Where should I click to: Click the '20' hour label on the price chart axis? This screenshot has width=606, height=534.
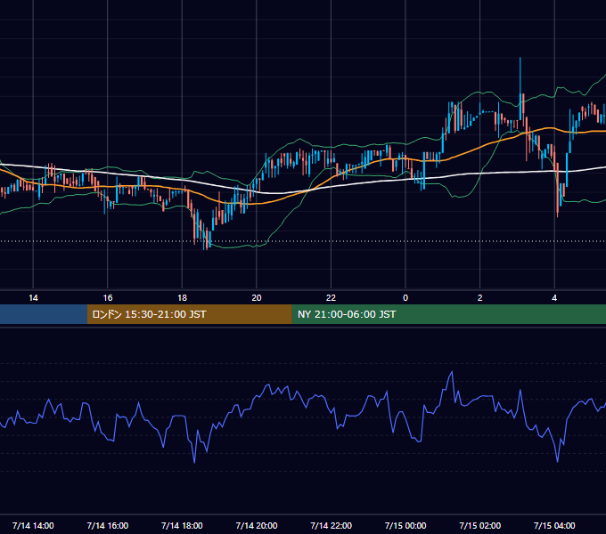(x=257, y=298)
